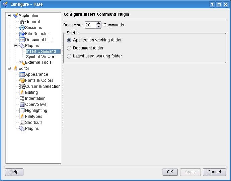Viewport: 231px width, 181px height.
Task: Click the Document List icon
Action: (22, 40)
